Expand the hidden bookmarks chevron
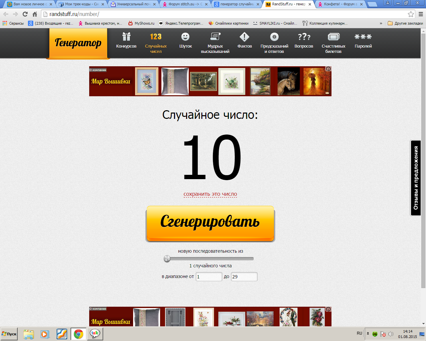The image size is (426, 341). pos(381,23)
